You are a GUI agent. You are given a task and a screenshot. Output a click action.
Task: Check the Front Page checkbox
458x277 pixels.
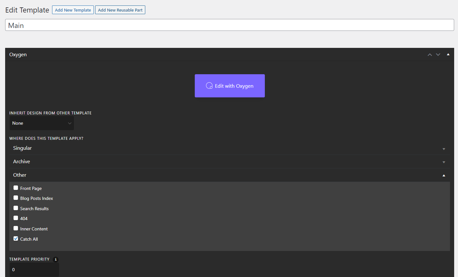[16, 188]
